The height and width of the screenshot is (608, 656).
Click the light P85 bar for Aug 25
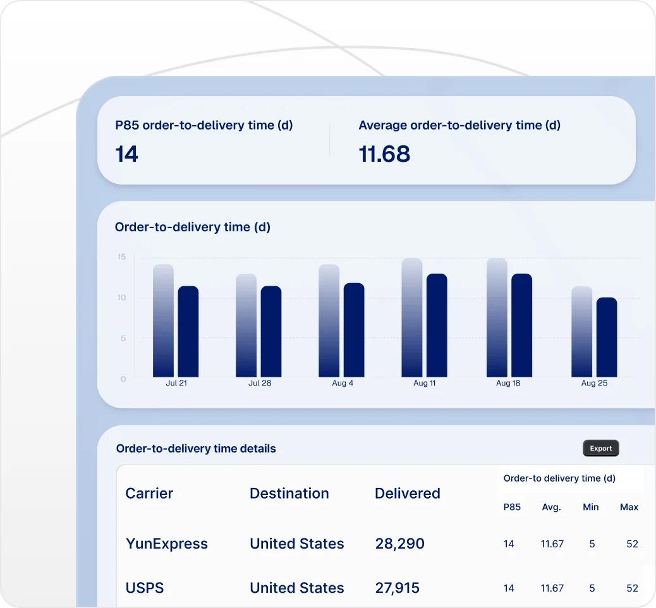coord(581,331)
